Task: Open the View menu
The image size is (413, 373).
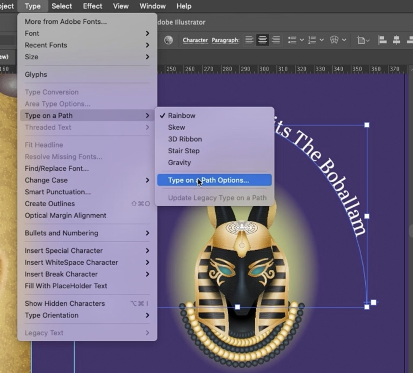Action: pos(121,6)
